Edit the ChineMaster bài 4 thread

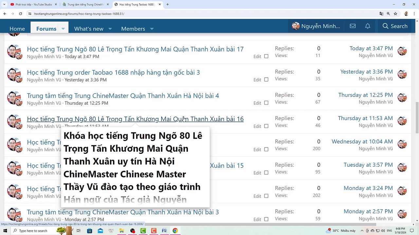[257, 103]
